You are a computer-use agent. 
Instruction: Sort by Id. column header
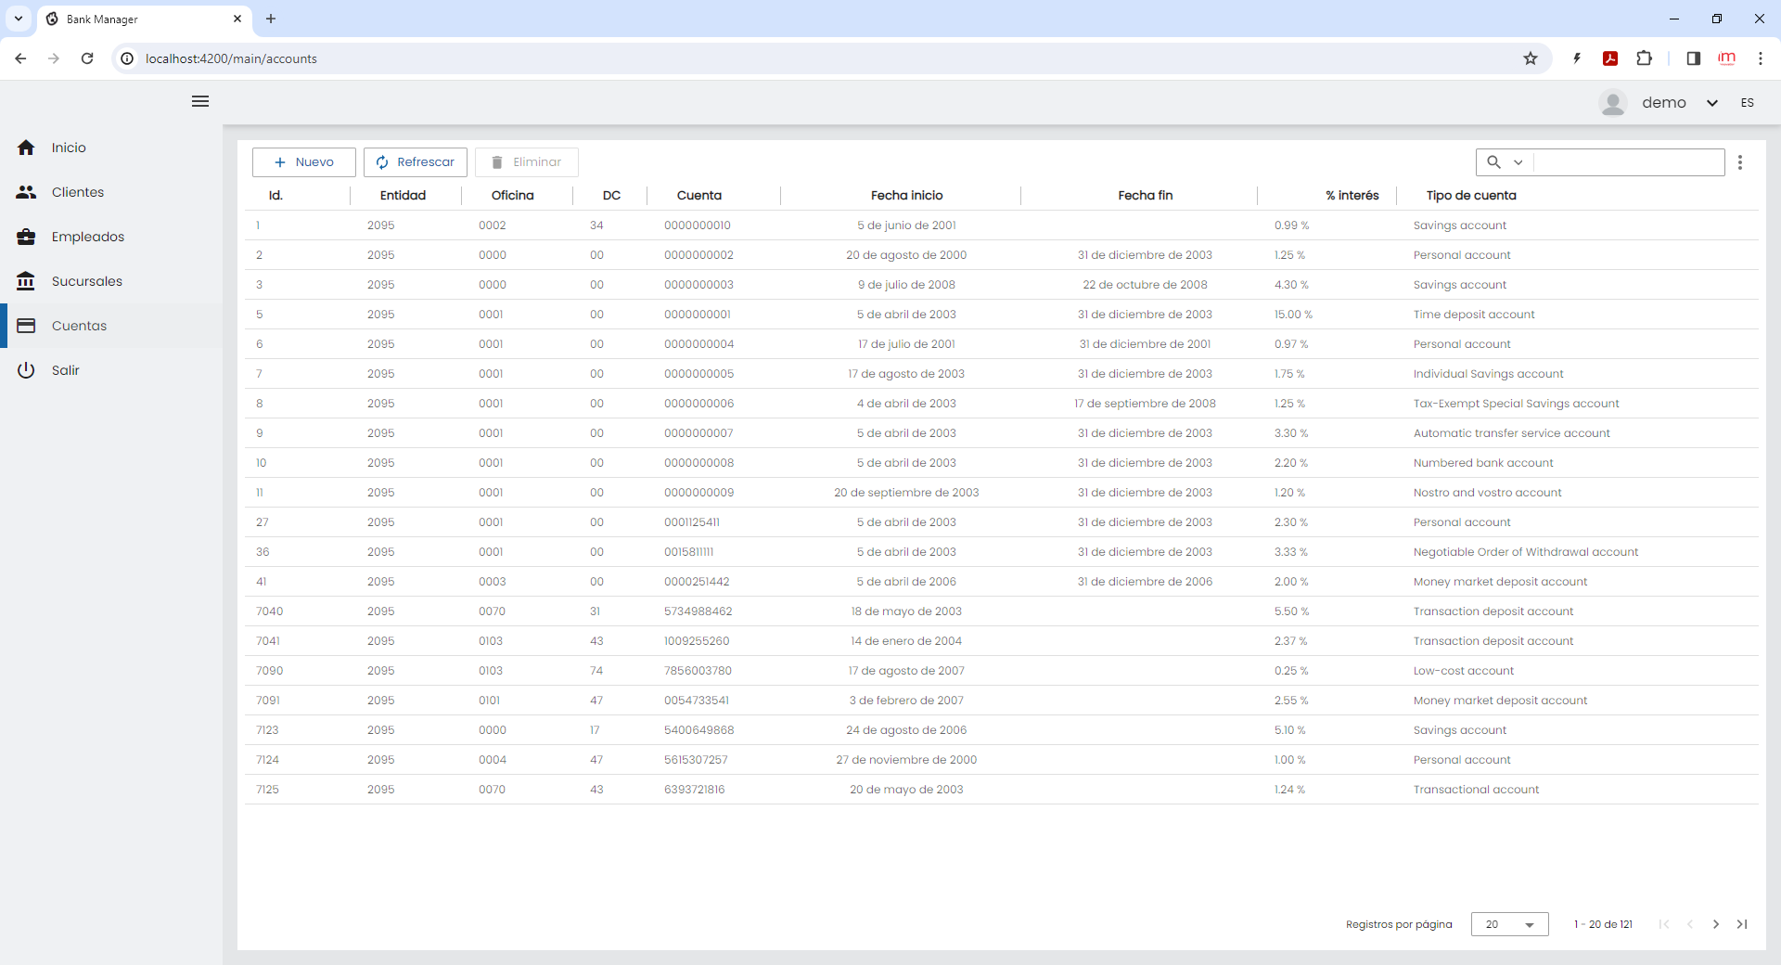click(x=276, y=196)
